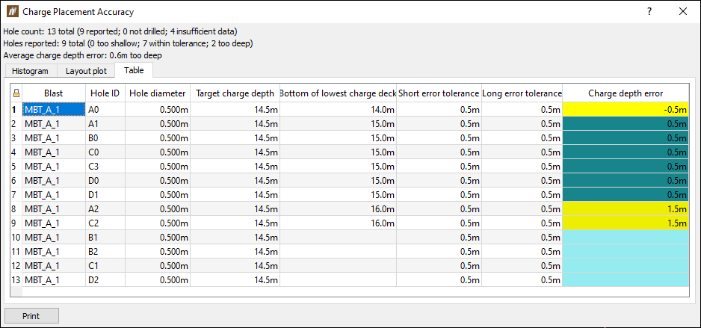Select the teal 0.5m error cell for D1
Screen dimensions: 701x328
[626, 195]
